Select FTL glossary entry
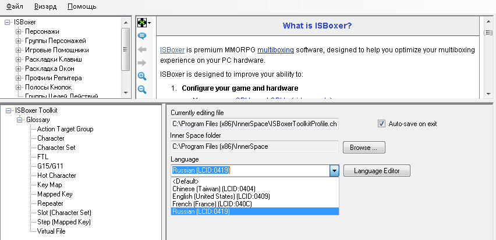The image size is (496, 240). pos(42,157)
